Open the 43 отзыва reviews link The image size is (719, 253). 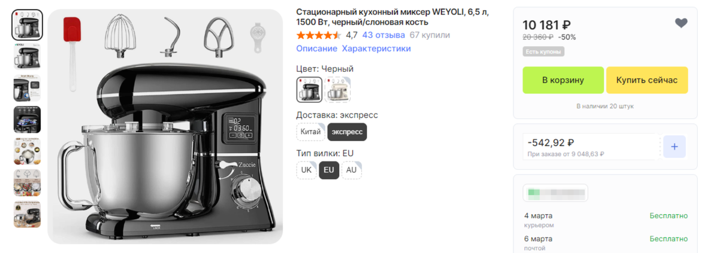click(x=383, y=35)
